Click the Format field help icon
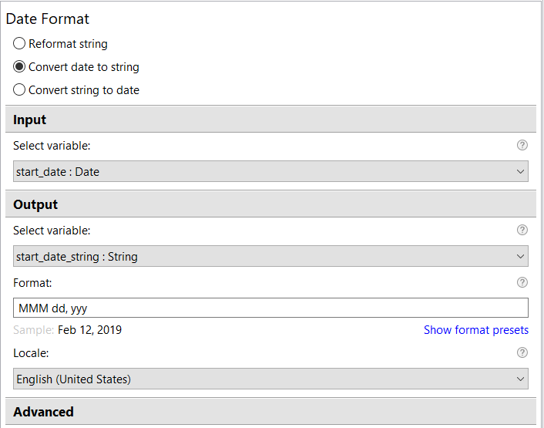The image size is (544, 428). [x=522, y=282]
